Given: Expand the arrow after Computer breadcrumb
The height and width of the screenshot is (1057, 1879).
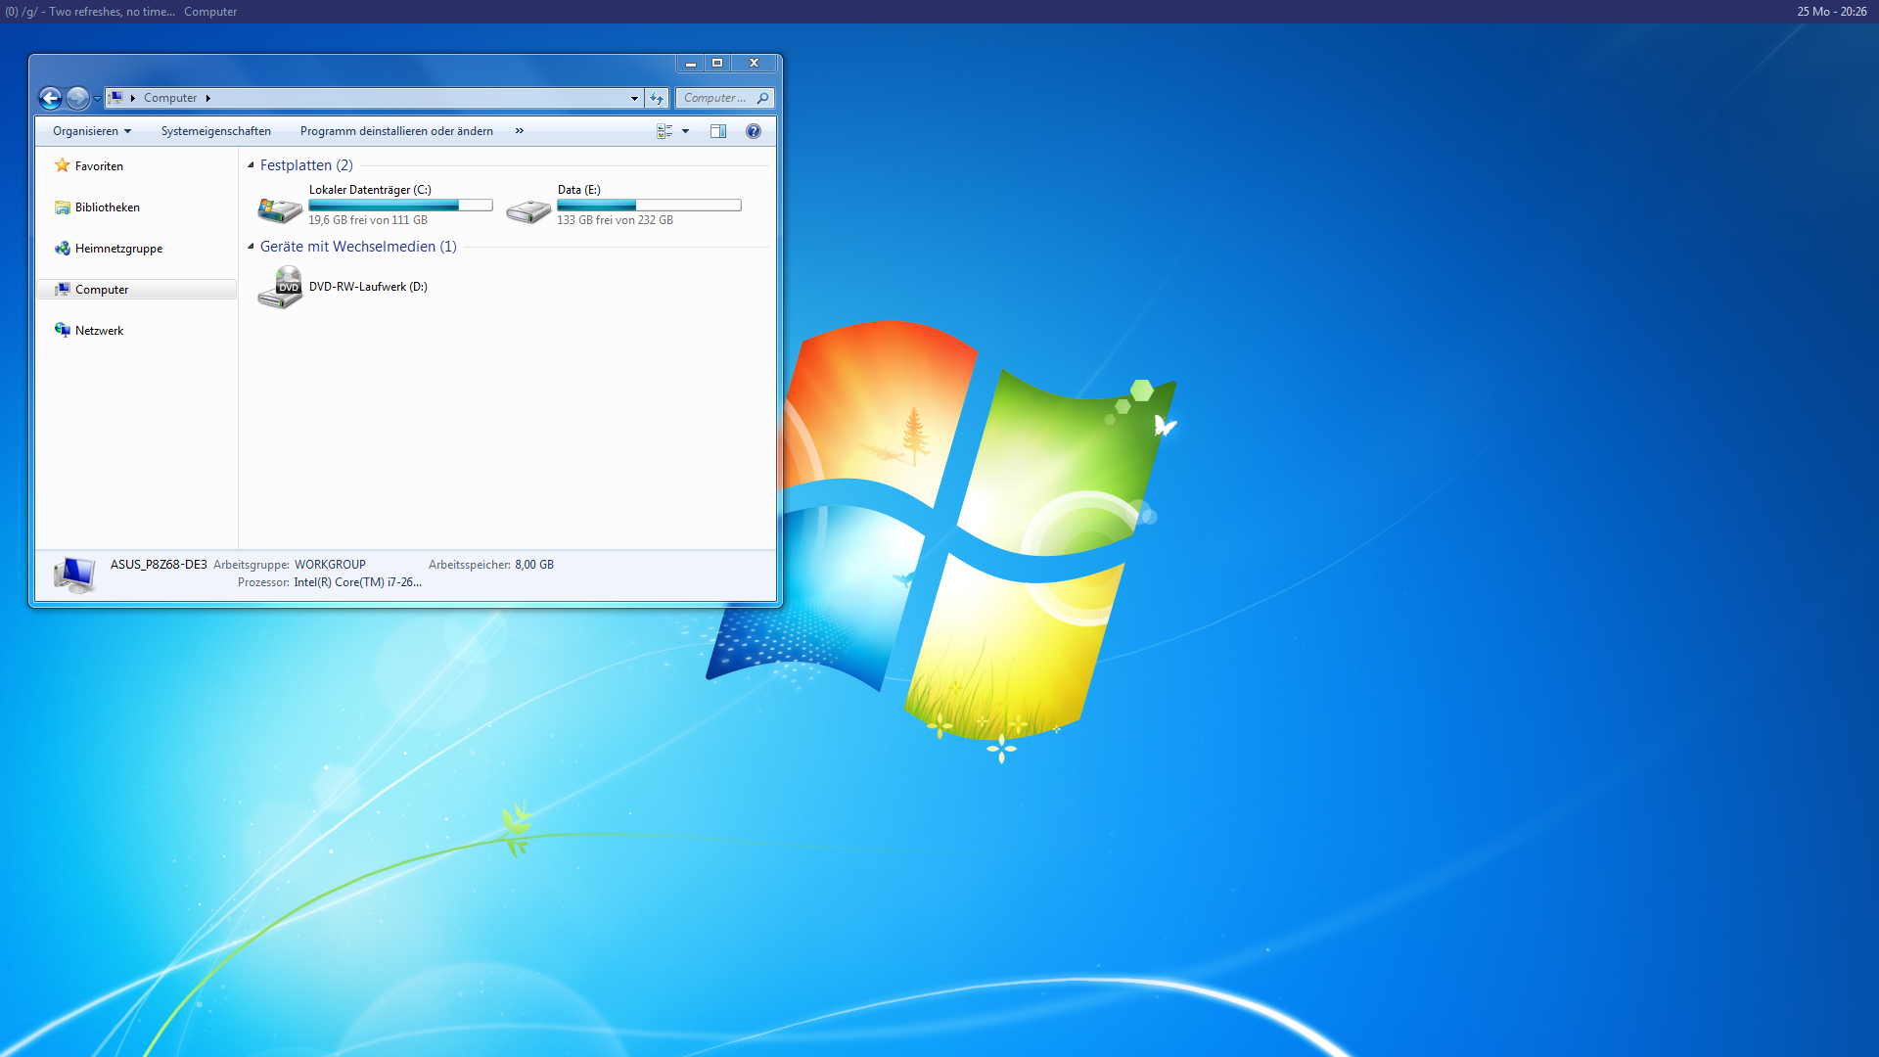Looking at the screenshot, I should (208, 98).
